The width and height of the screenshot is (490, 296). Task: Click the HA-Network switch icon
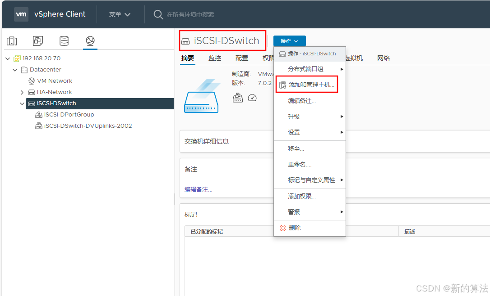pos(32,92)
